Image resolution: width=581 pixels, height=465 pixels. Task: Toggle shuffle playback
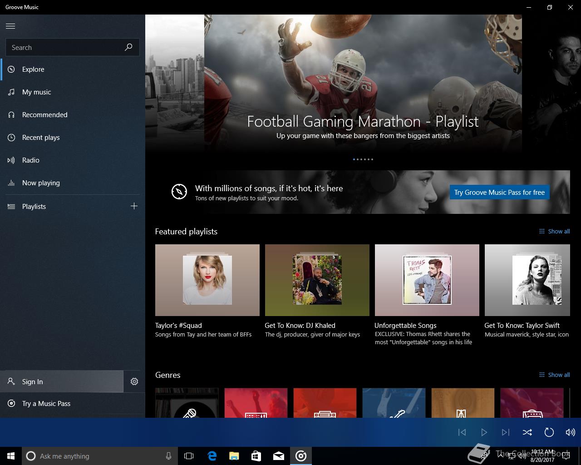click(x=527, y=432)
